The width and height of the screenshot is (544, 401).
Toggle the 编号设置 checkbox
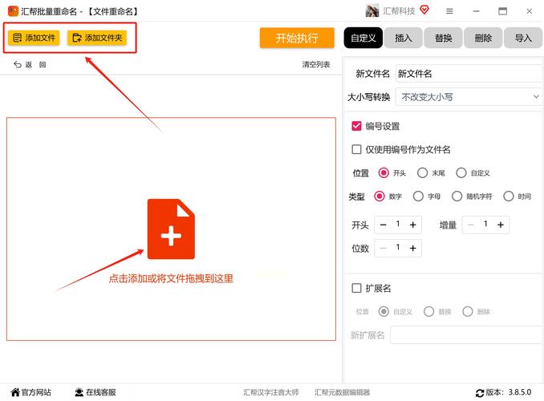click(357, 126)
